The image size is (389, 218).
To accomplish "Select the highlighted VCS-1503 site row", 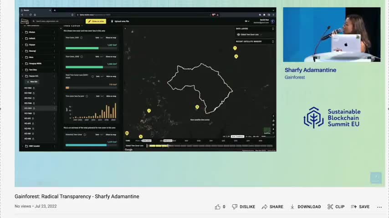I will tap(39, 109).
